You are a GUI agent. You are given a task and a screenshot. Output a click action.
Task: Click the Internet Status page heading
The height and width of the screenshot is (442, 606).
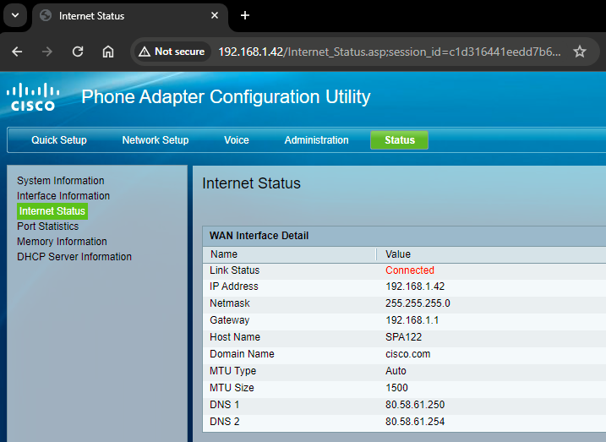click(x=251, y=183)
